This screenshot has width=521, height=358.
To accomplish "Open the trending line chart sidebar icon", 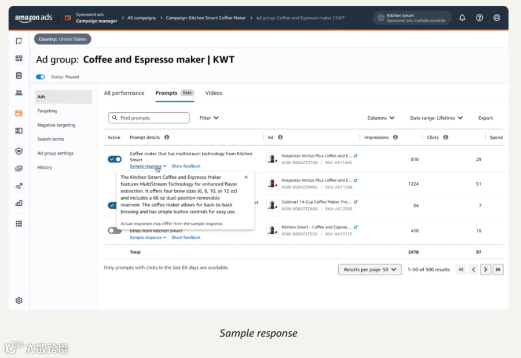I will pyautogui.click(x=19, y=186).
